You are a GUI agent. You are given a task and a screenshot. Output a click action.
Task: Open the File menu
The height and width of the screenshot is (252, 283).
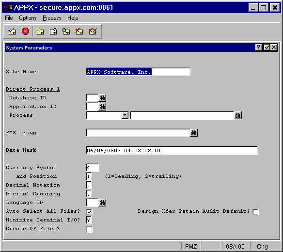(x=9, y=18)
